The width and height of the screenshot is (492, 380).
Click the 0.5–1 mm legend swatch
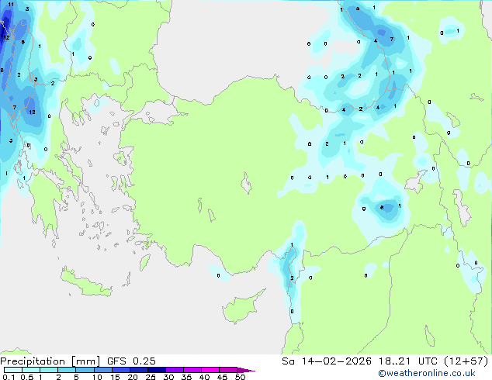[31, 370]
